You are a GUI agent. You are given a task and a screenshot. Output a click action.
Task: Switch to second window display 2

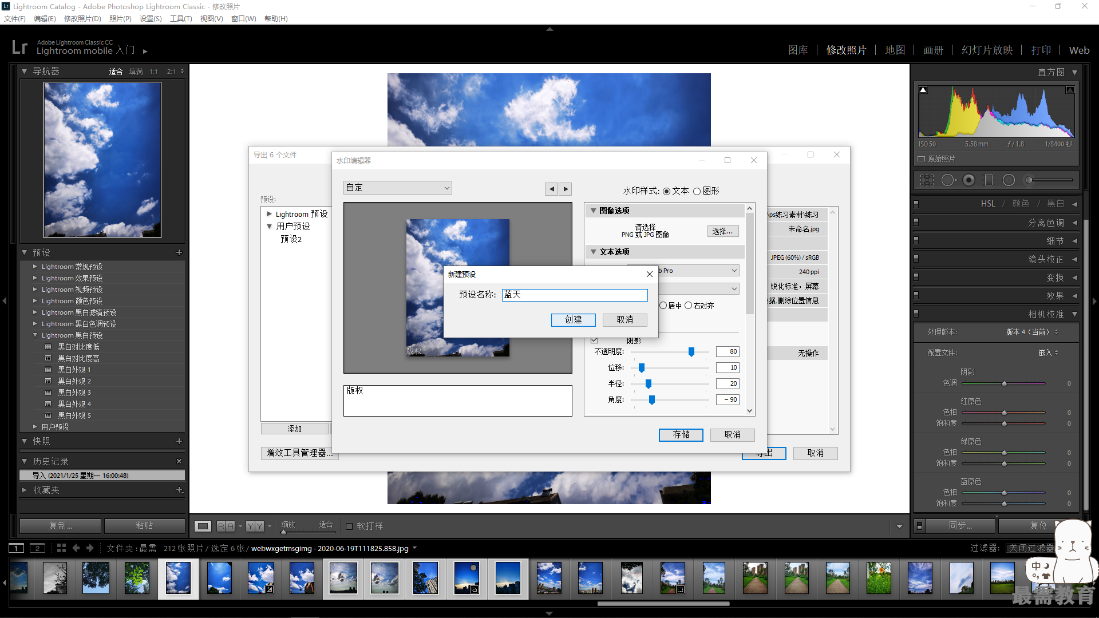coord(37,548)
